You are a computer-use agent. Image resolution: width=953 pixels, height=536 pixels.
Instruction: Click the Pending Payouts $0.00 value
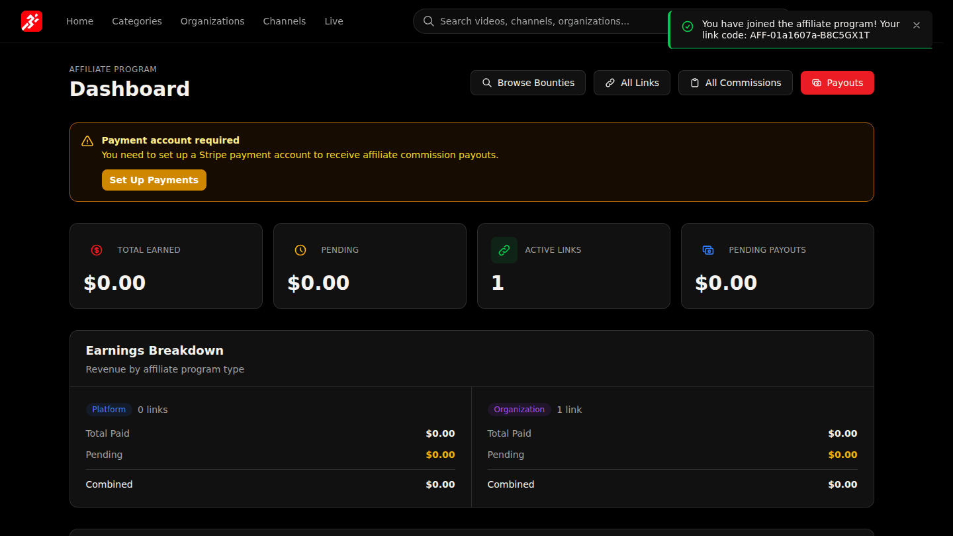(726, 283)
